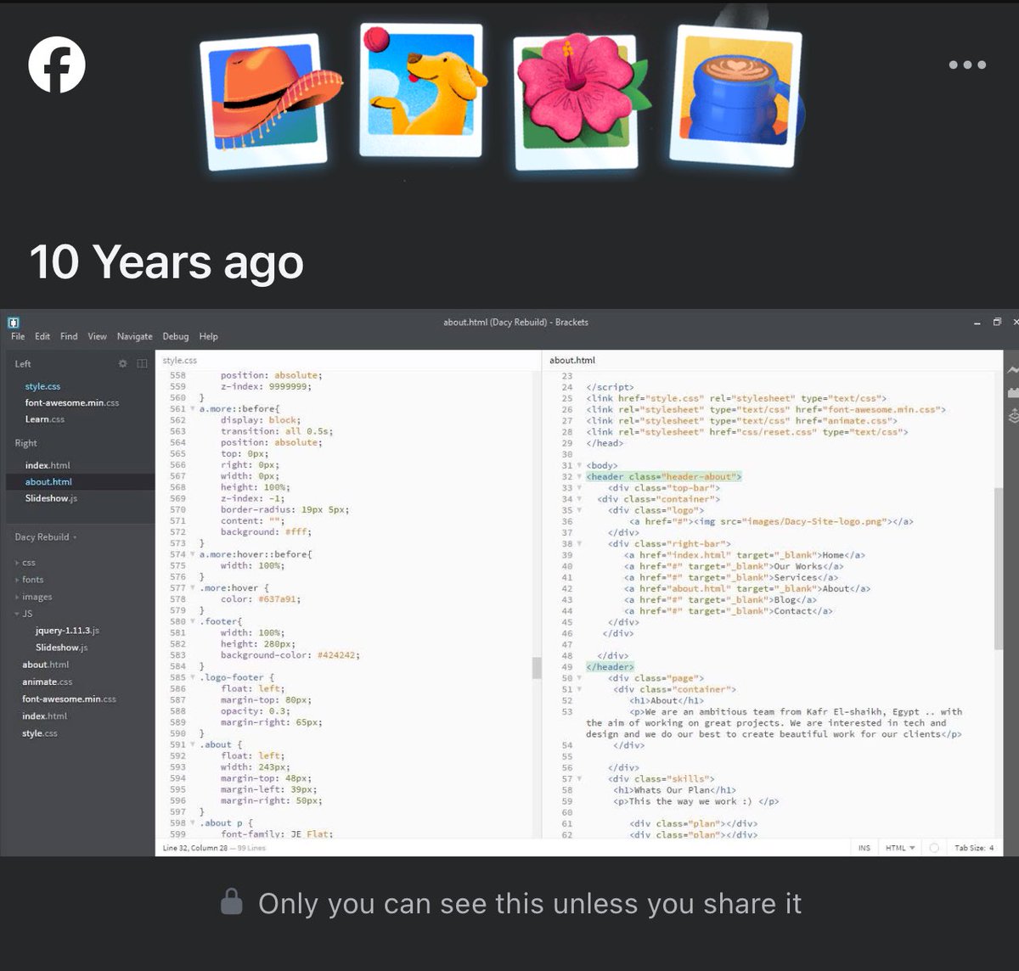Open the Extension Manager brick icon
The height and width of the screenshot is (971, 1019).
(1012, 393)
